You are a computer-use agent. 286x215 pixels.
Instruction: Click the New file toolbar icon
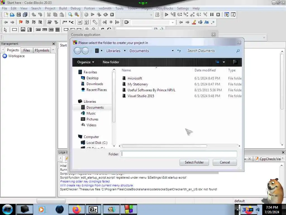pos(6,15)
